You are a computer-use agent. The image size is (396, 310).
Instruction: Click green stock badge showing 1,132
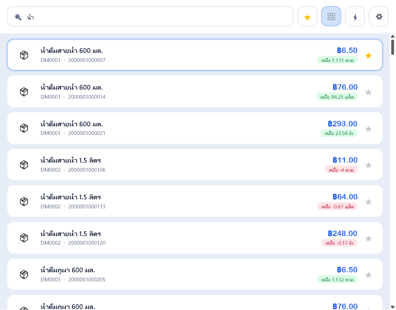pos(337,279)
